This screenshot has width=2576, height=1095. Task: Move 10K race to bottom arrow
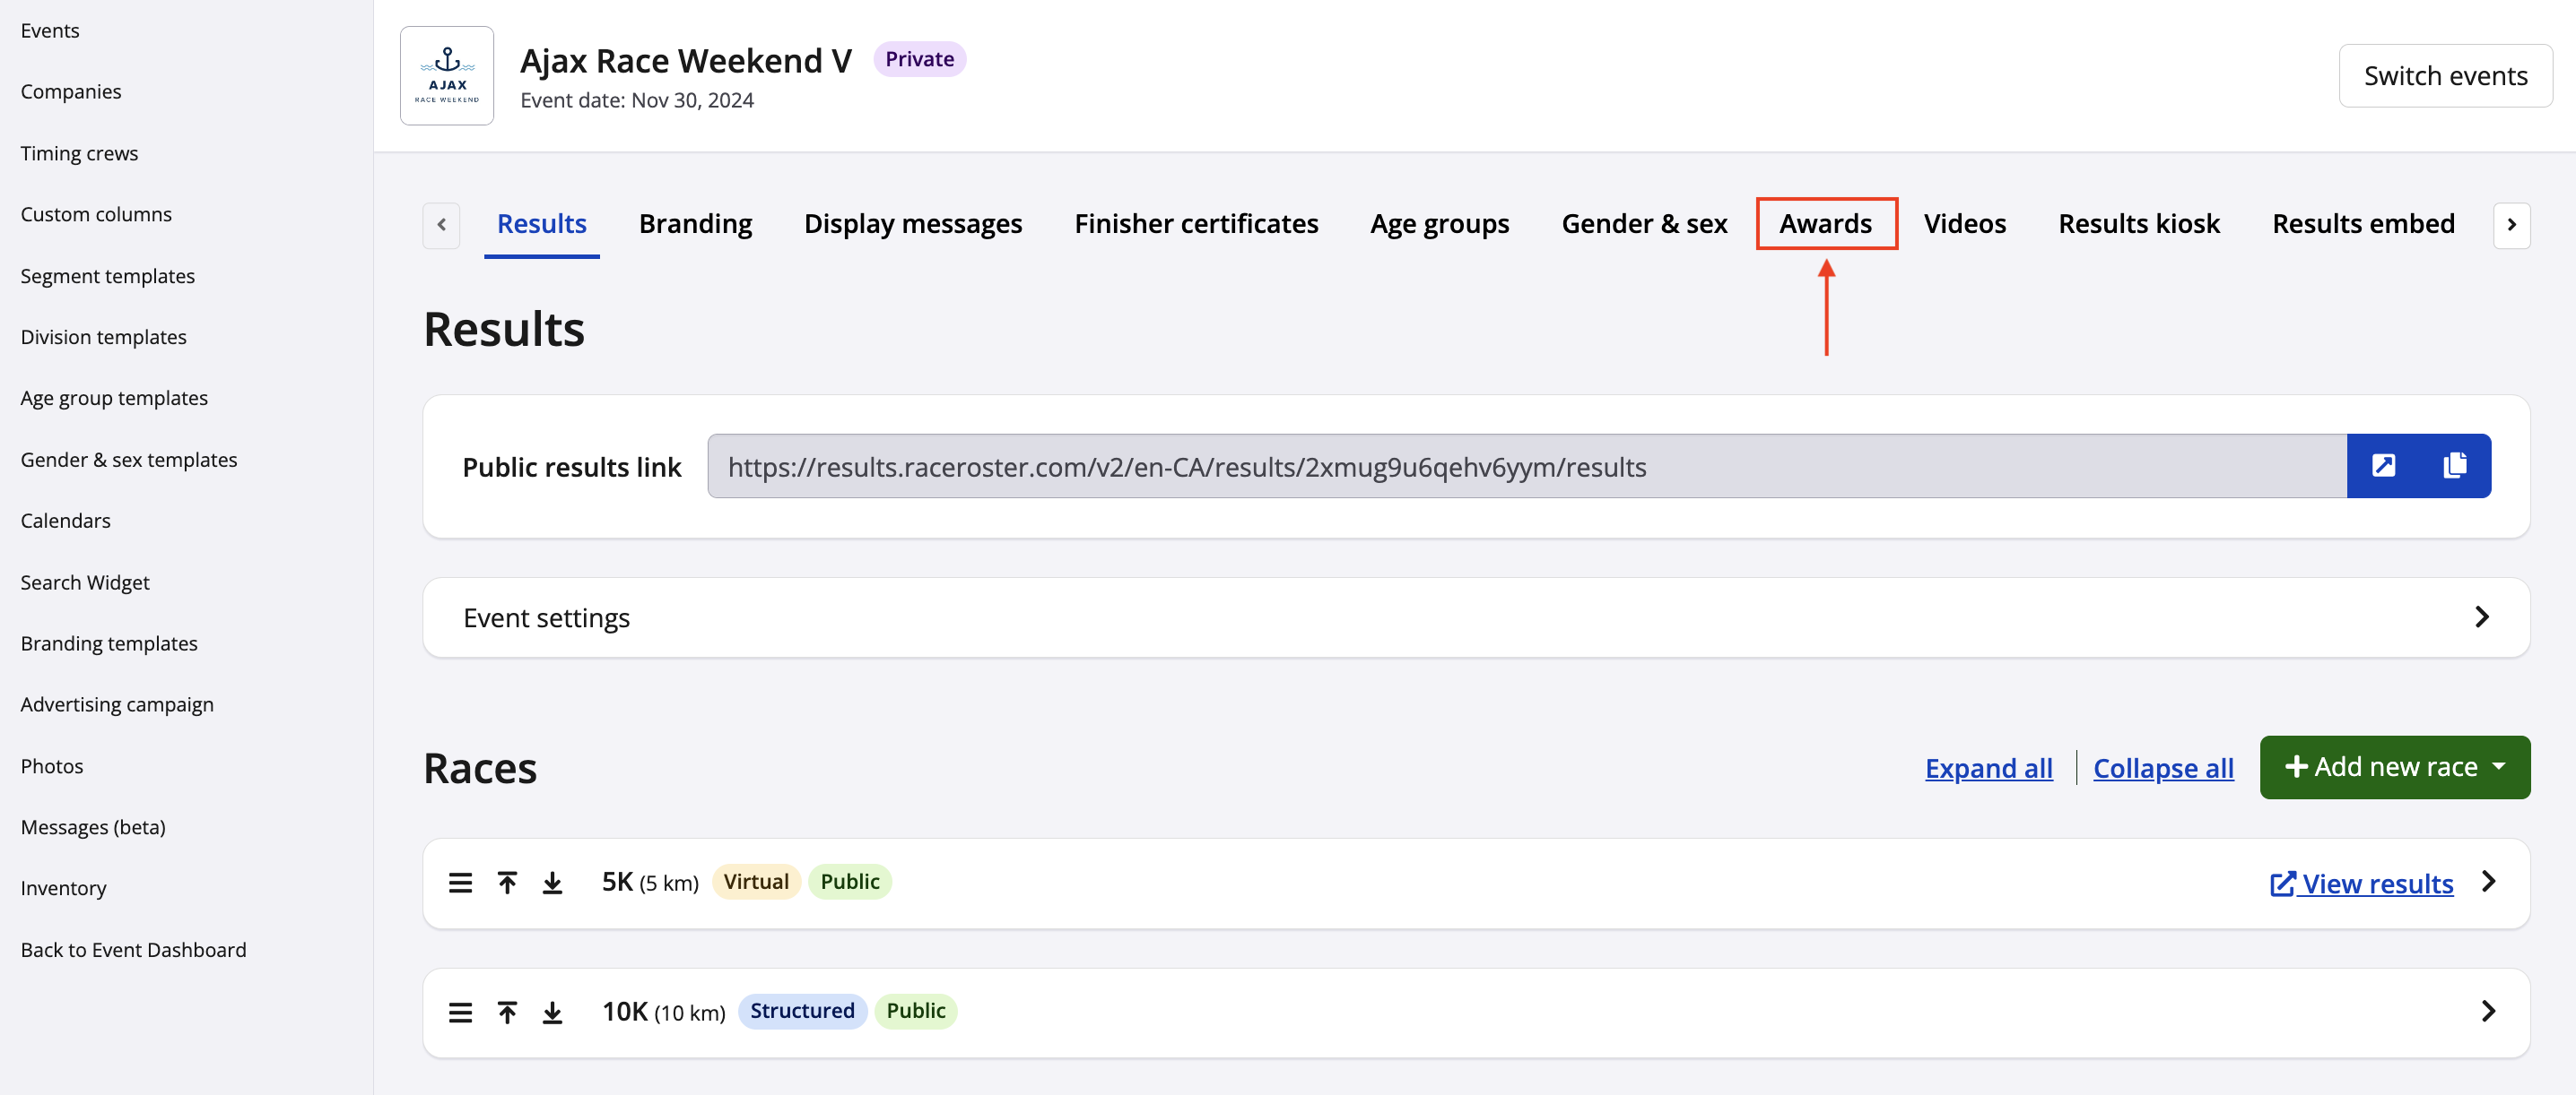[x=552, y=1012]
